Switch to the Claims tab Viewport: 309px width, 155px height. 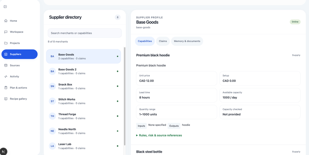point(163,41)
